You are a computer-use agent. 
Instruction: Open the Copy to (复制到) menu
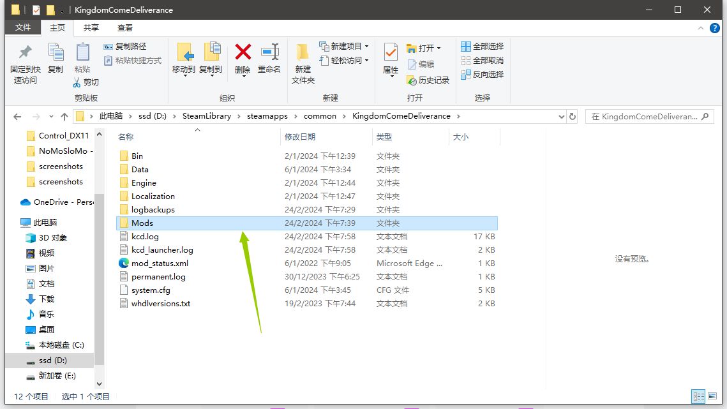[211, 59]
